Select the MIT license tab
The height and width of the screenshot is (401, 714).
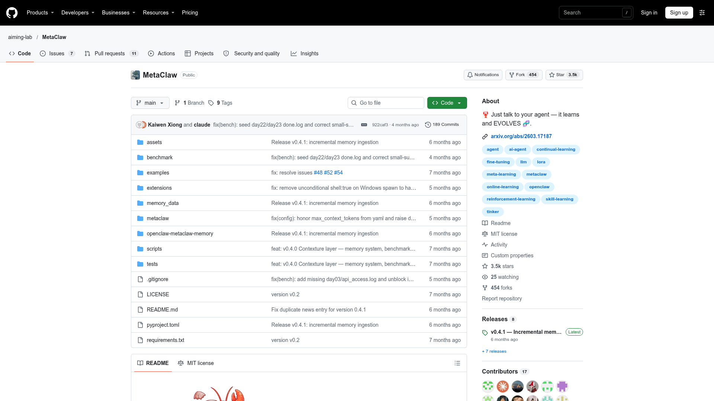196,363
